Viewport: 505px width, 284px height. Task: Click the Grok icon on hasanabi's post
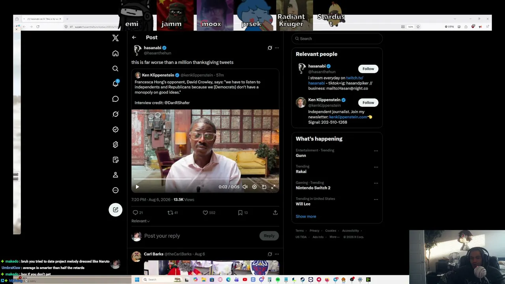point(270,48)
